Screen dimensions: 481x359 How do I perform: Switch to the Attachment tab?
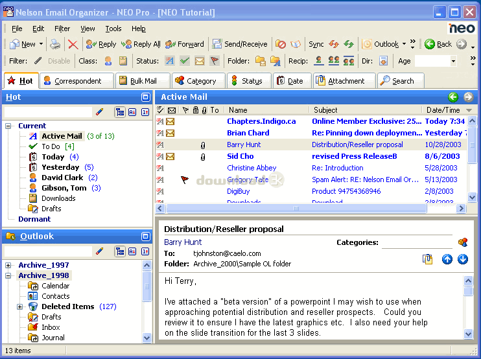[x=344, y=81]
